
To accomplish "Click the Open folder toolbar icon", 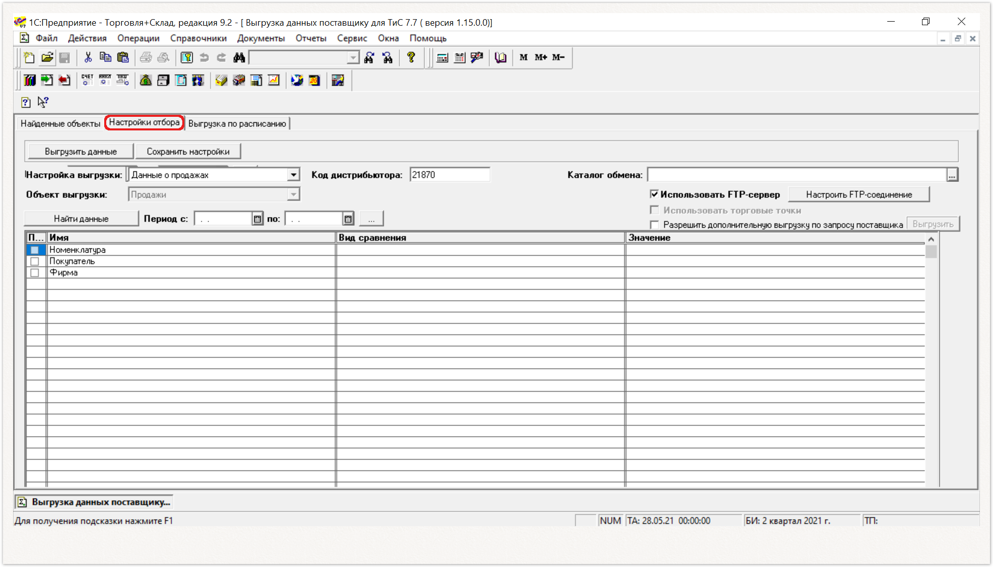I will [x=47, y=57].
